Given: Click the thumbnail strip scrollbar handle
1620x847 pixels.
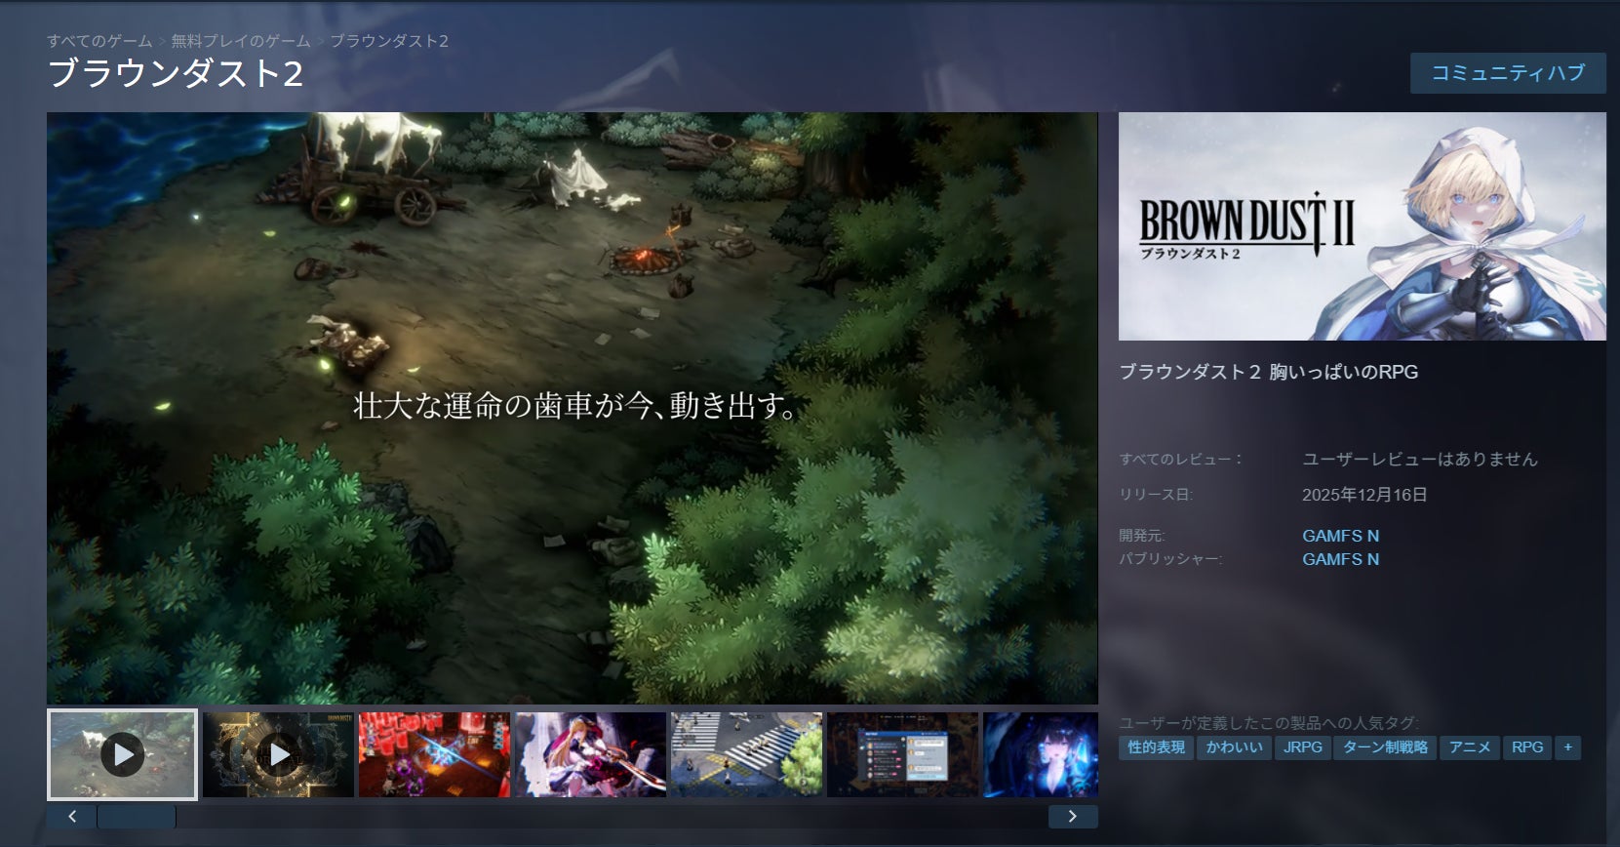Looking at the screenshot, I should pyautogui.click(x=137, y=817).
